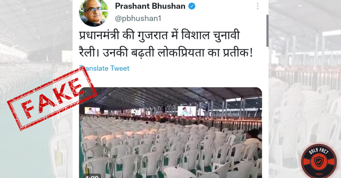Open the @pbhushan1 handle
The width and height of the screenshot is (341, 178).
coord(138,18)
